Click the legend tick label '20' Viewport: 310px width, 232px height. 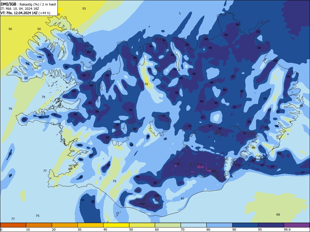[54, 230]
